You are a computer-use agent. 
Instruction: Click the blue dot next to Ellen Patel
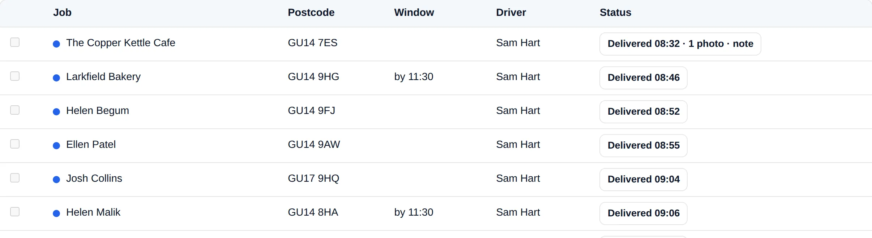(56, 146)
